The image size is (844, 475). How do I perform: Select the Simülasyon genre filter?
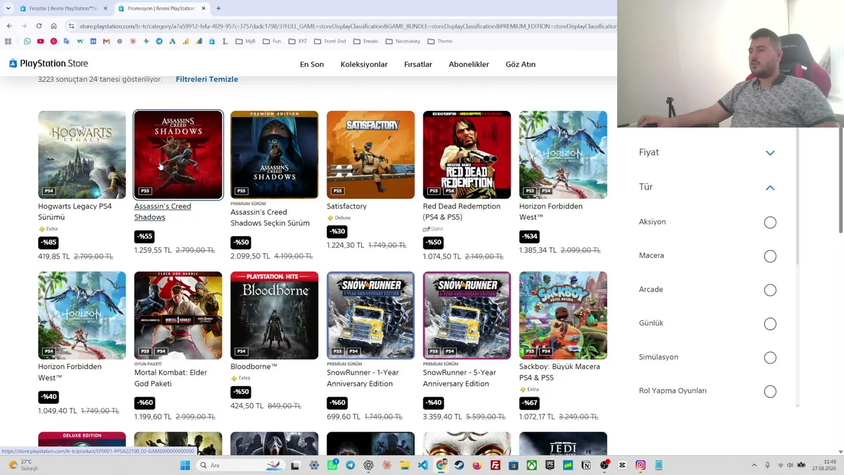[x=770, y=358]
